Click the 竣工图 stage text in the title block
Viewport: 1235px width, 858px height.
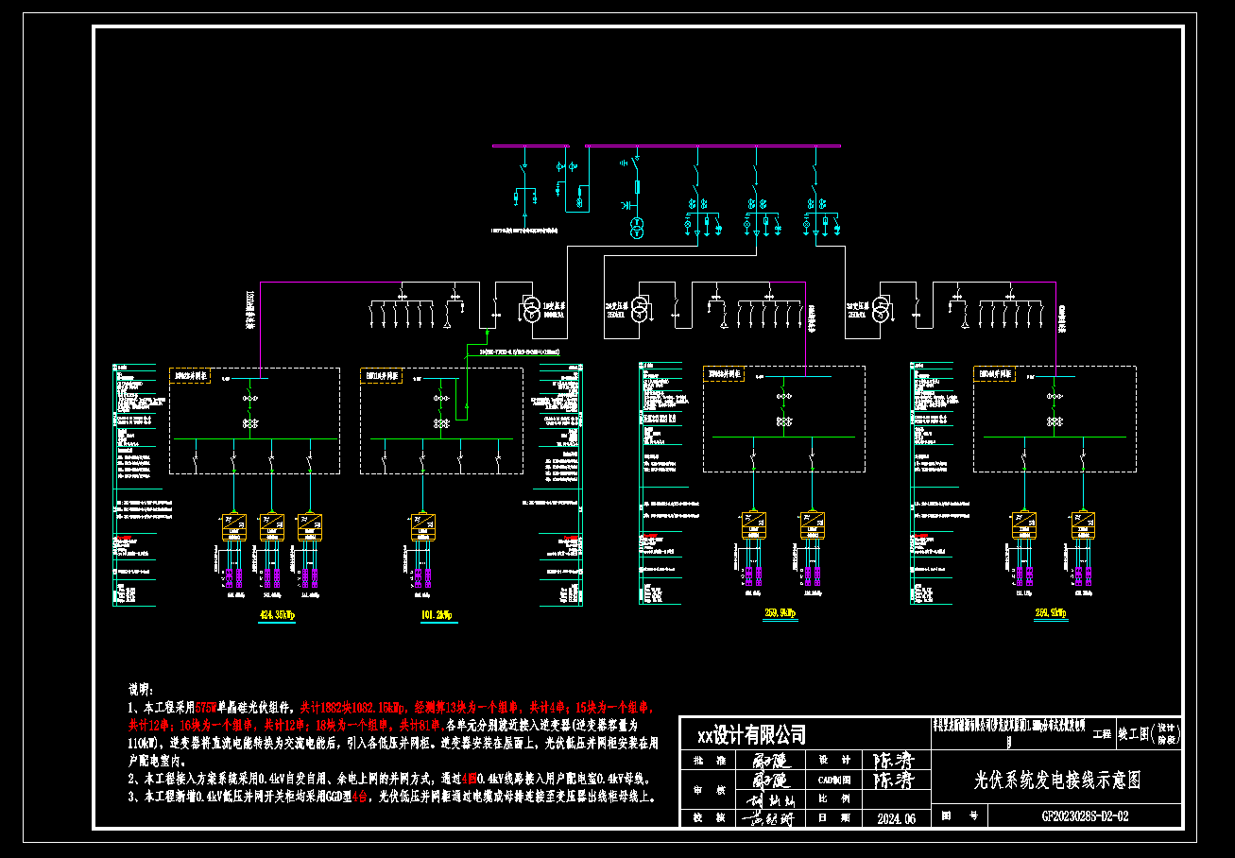click(1132, 733)
